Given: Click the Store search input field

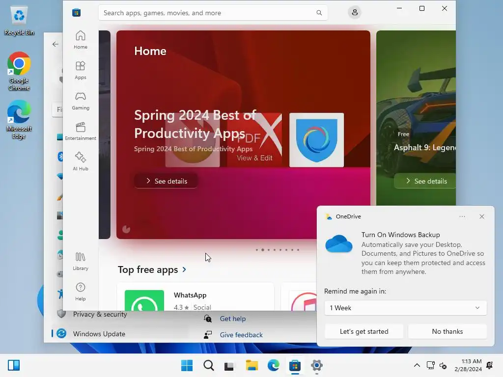Looking at the screenshot, I should pyautogui.click(x=213, y=13).
